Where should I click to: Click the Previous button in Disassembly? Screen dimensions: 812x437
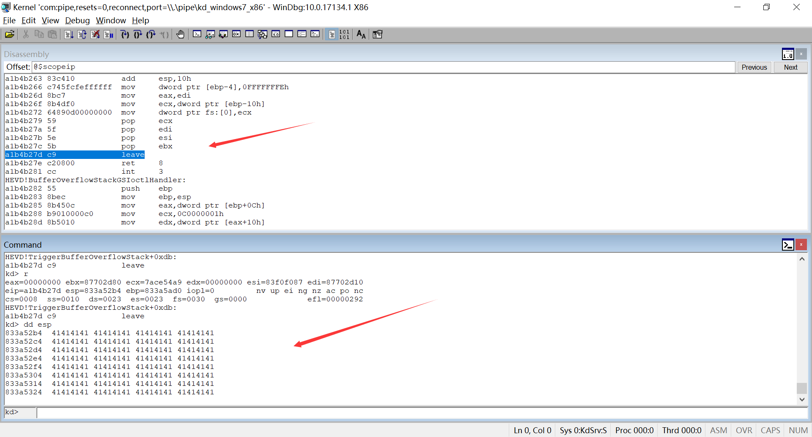point(754,67)
